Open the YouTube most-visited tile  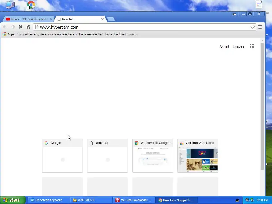pyautogui.click(x=108, y=156)
